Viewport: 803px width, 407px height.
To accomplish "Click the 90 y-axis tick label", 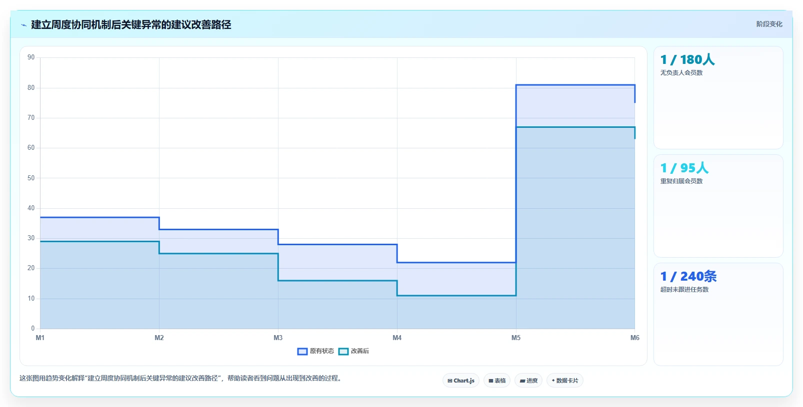I will 31,57.
